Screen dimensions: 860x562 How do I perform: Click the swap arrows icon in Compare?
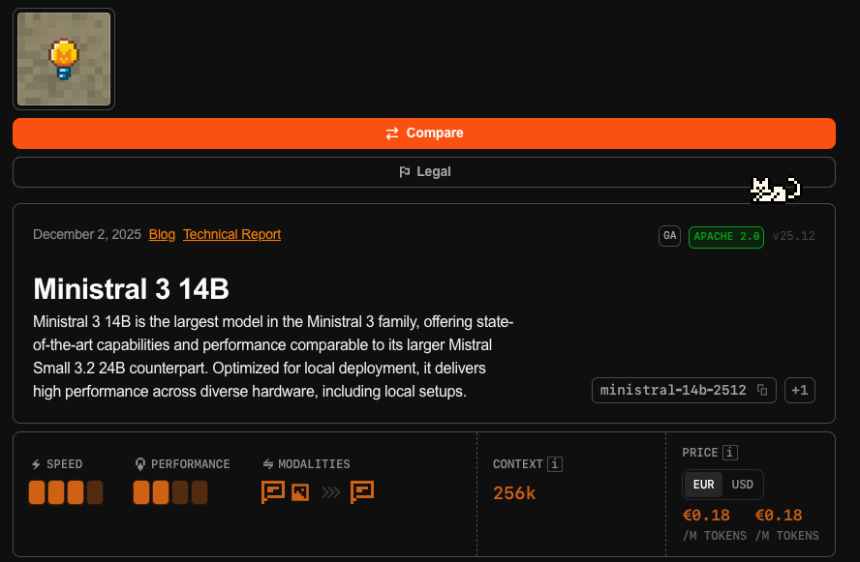(x=392, y=133)
